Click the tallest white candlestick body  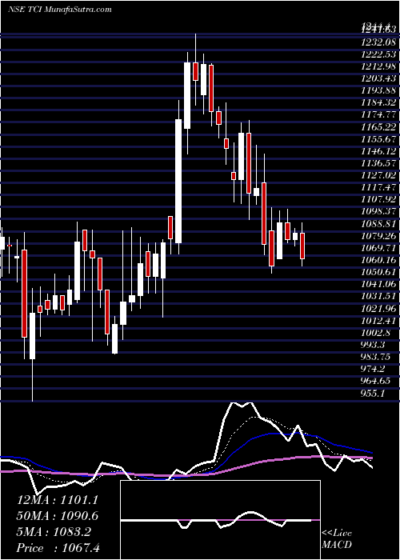pos(178,181)
